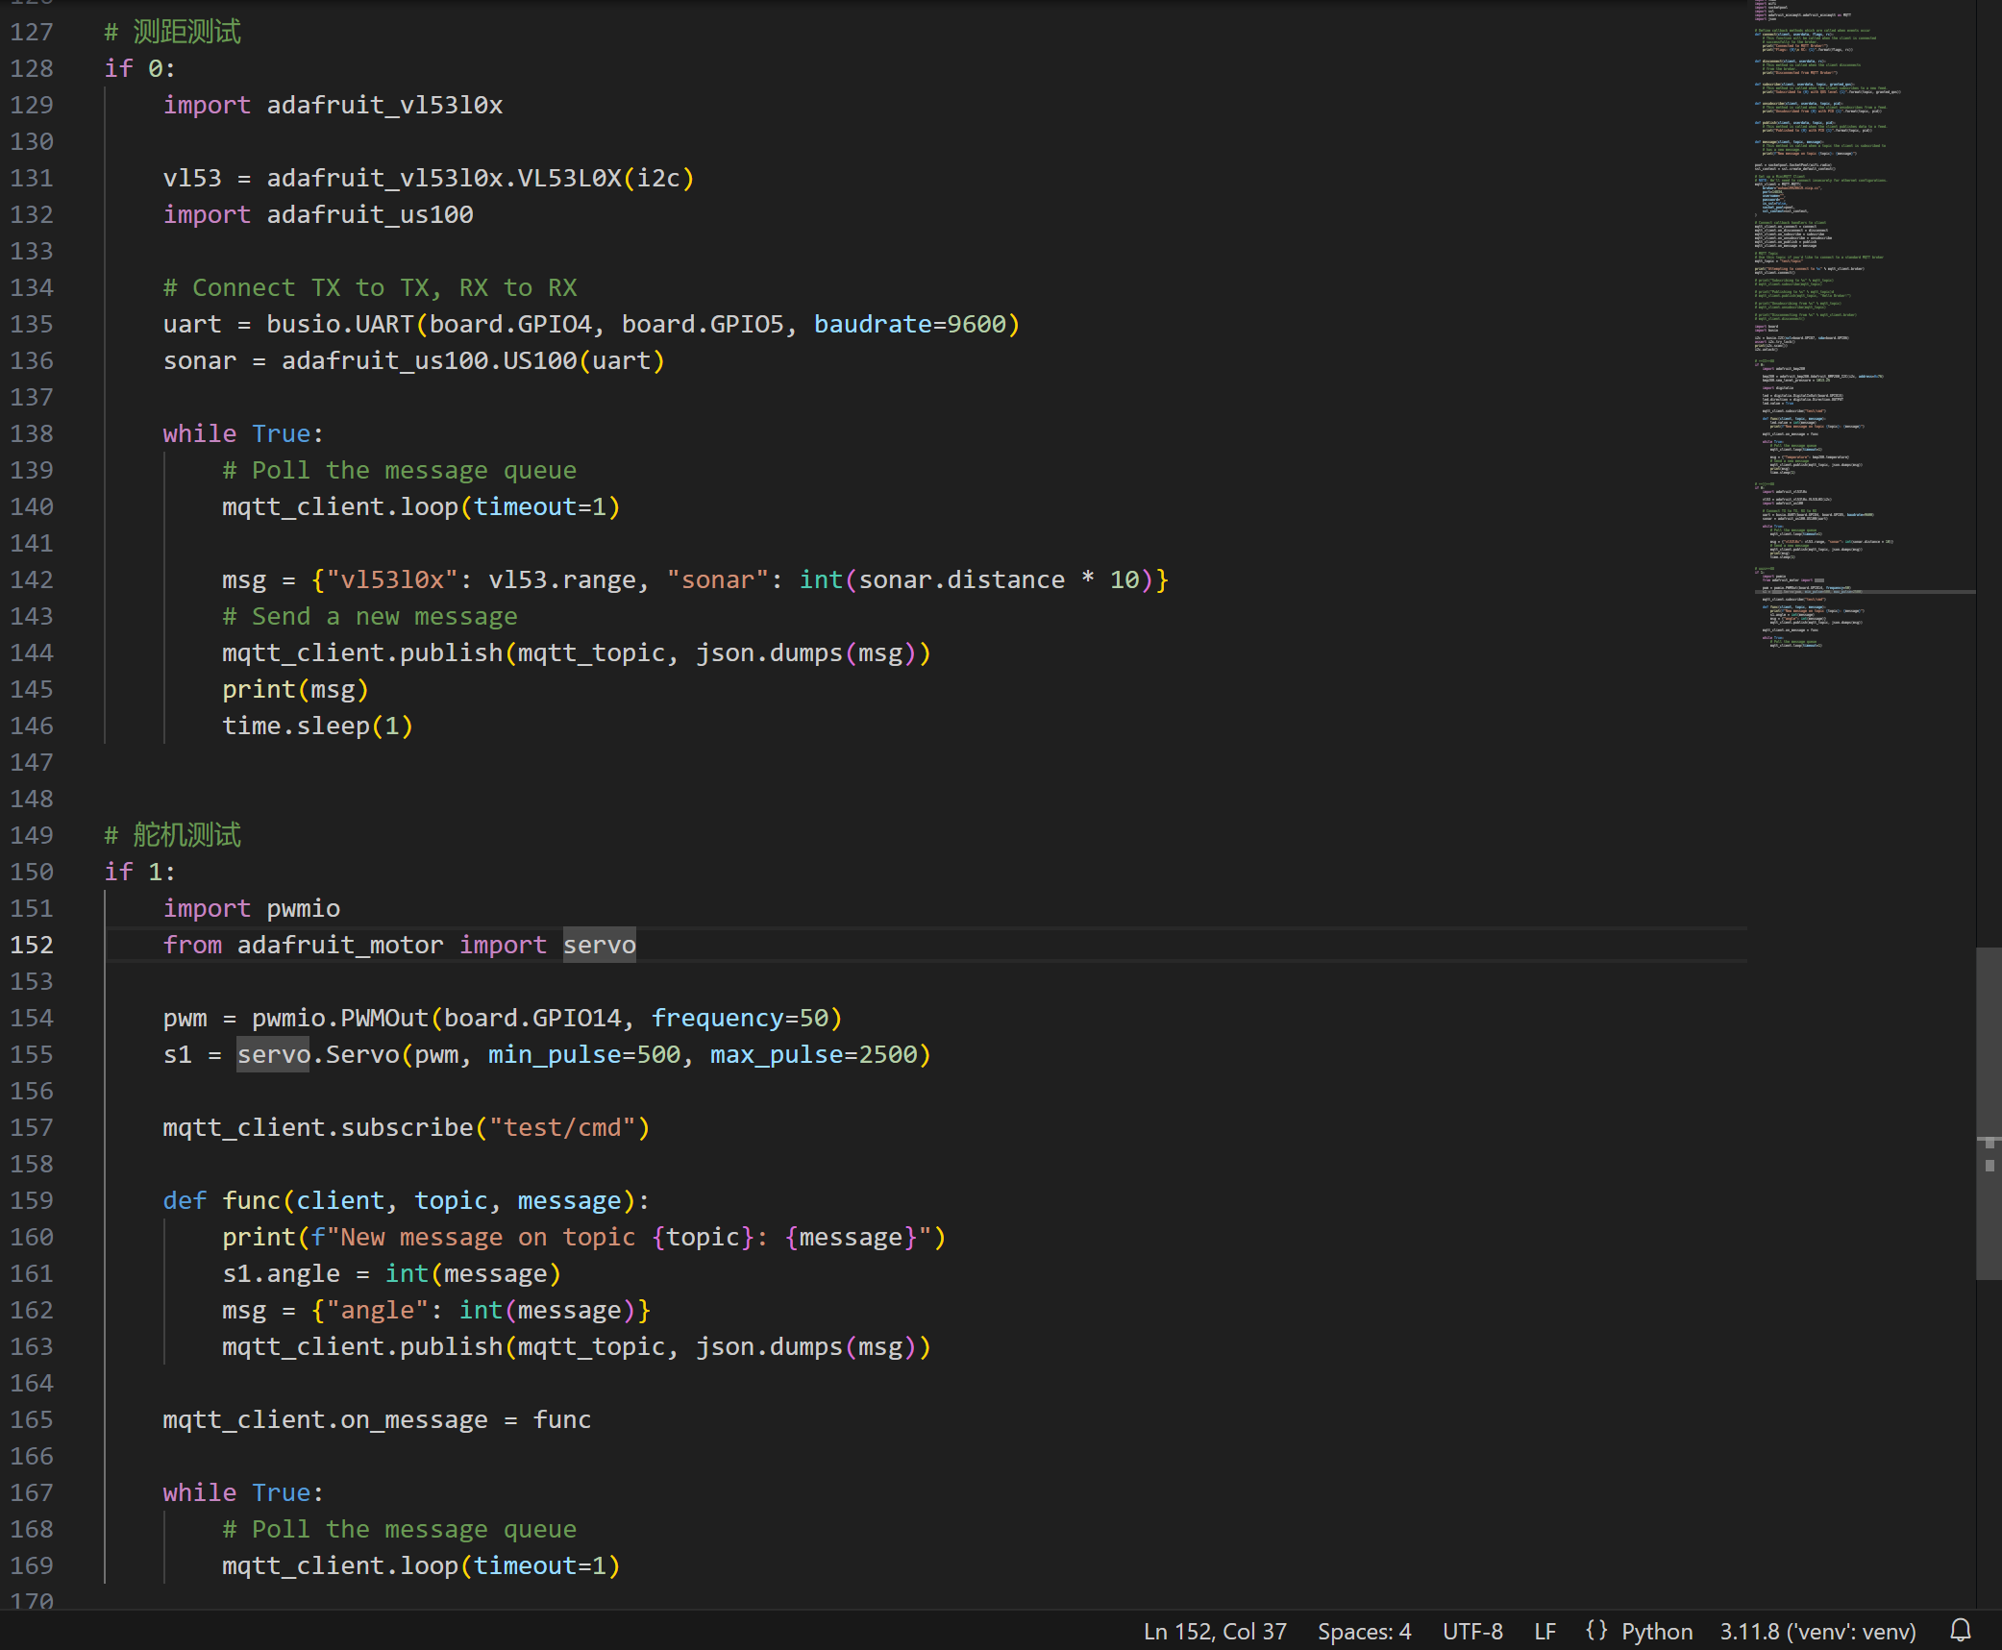Click comment '# Send a new message'
Screen dimensions: 2002x1650
pyautogui.click(x=370, y=616)
